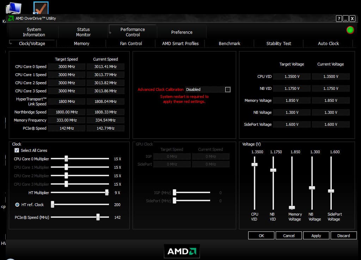Open the Fan Control sub-tab
Image resolution: width=361 pixels, height=260 pixels.
click(x=131, y=43)
